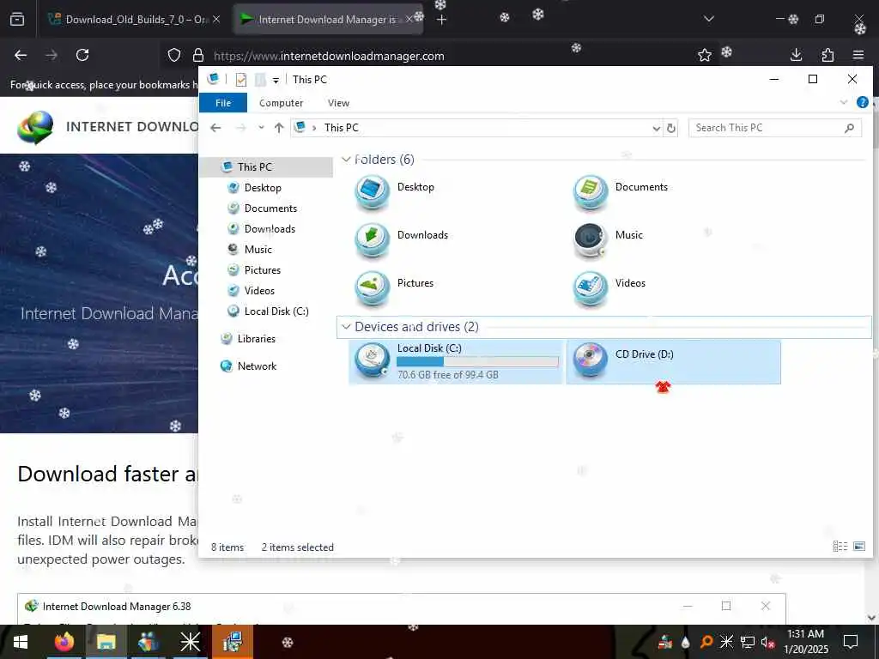The image size is (879, 659).
Task: Open the Downloads folder icon in Folders group
Action: (x=373, y=240)
